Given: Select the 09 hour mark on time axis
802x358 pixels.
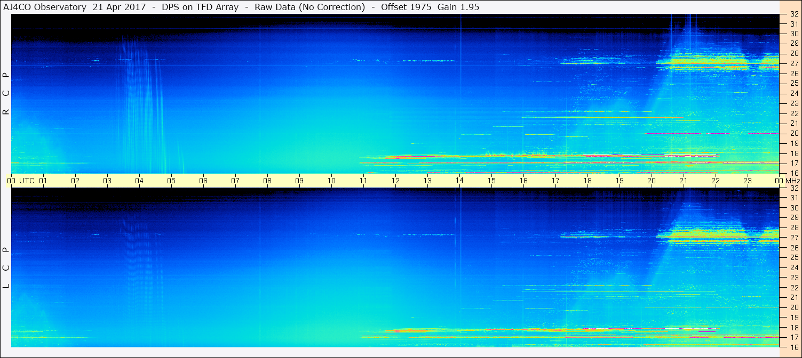Looking at the screenshot, I should pos(299,181).
